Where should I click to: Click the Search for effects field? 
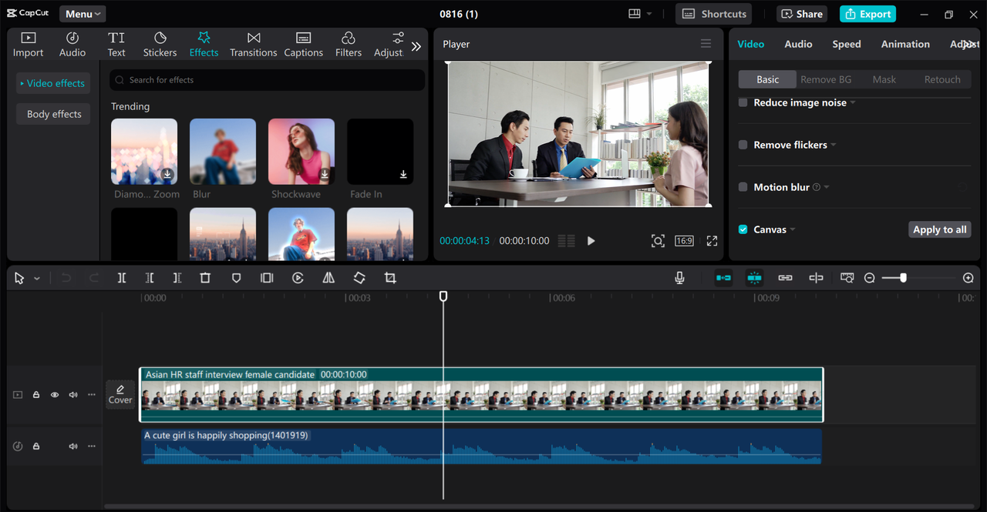[x=268, y=80]
